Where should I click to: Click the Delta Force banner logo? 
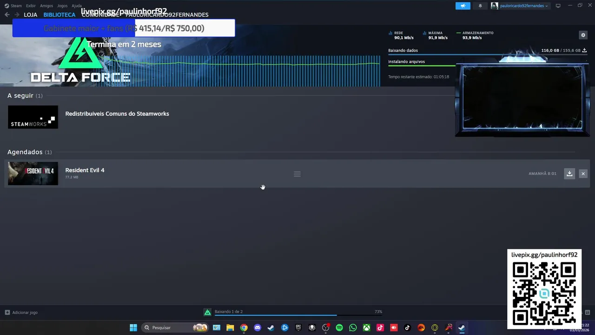80,60
